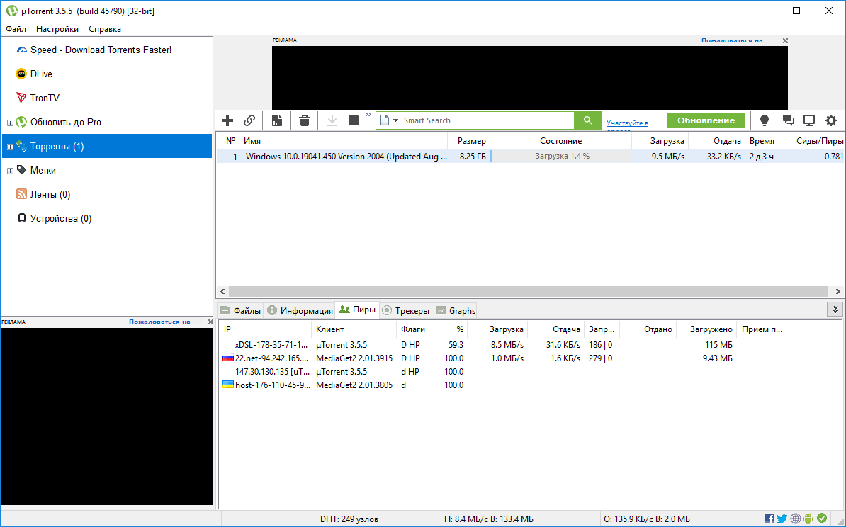Click inside the Smart Search field
The height and width of the screenshot is (527, 846).
487,120
